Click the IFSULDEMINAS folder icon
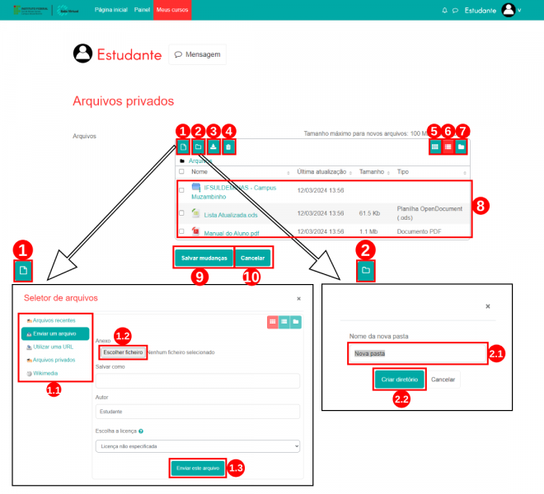The image size is (544, 494). (x=196, y=188)
